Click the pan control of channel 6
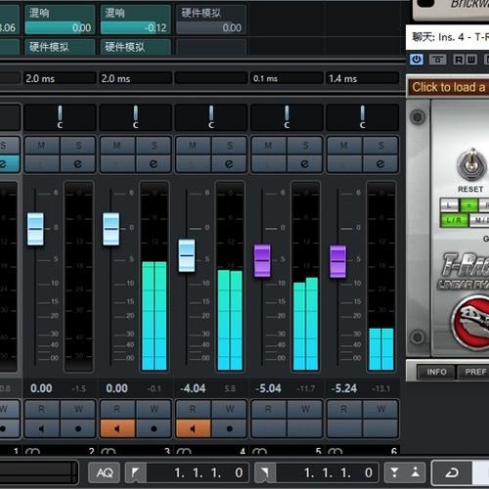489x489 pixels. point(363,117)
